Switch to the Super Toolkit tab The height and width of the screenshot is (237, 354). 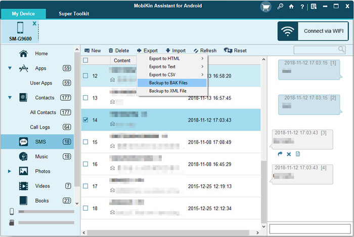tap(74, 14)
